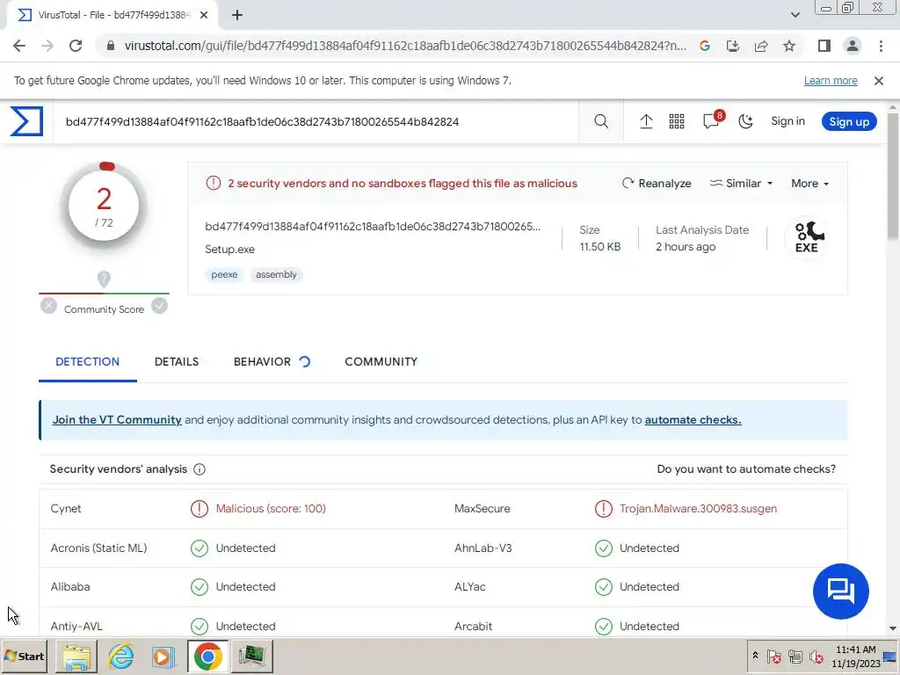The width and height of the screenshot is (900, 675).
Task: Open the chat support bubble button
Action: pos(841,592)
